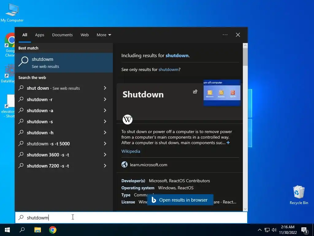Select best match shutdowm web result
Screen dimensions: 314x236
pyautogui.click(x=64, y=63)
